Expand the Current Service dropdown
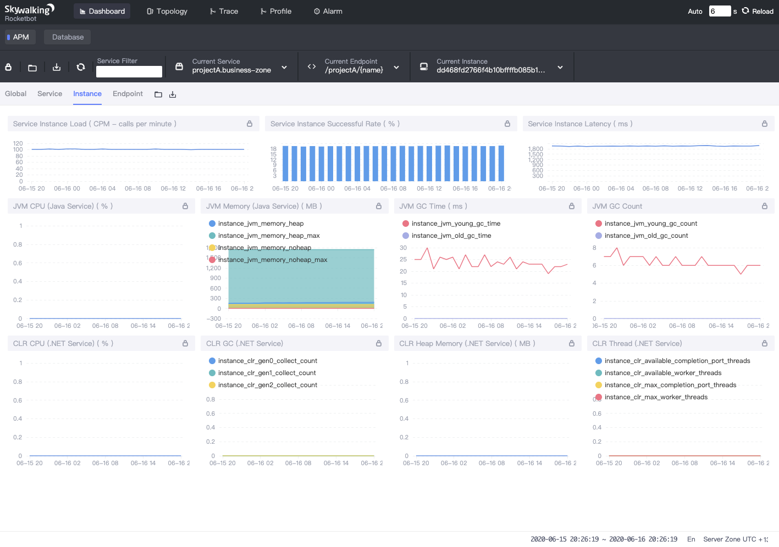The width and height of the screenshot is (779, 547). point(284,67)
